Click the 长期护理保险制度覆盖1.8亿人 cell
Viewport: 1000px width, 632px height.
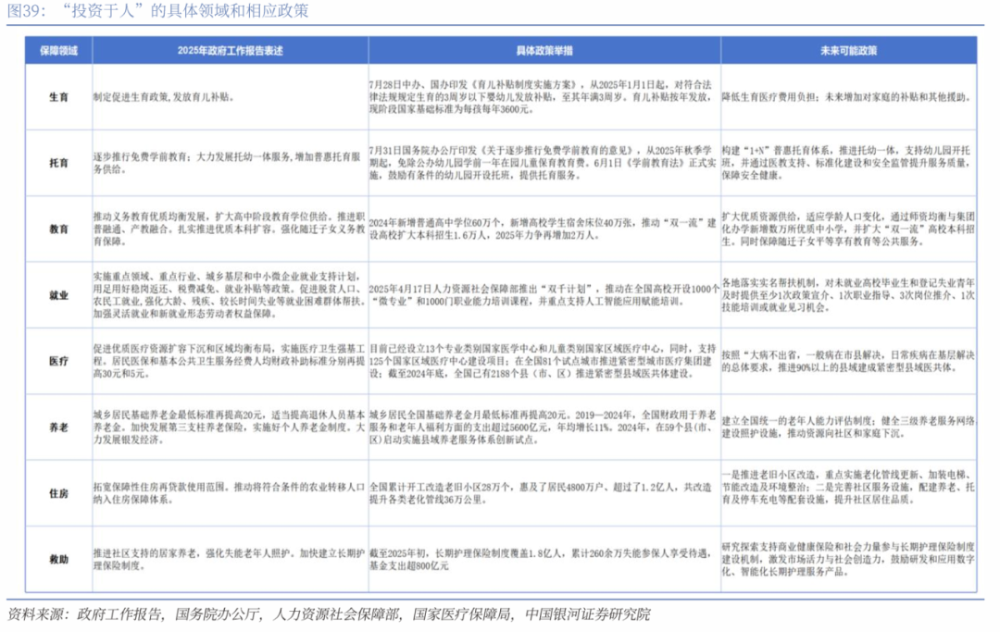coord(544,559)
